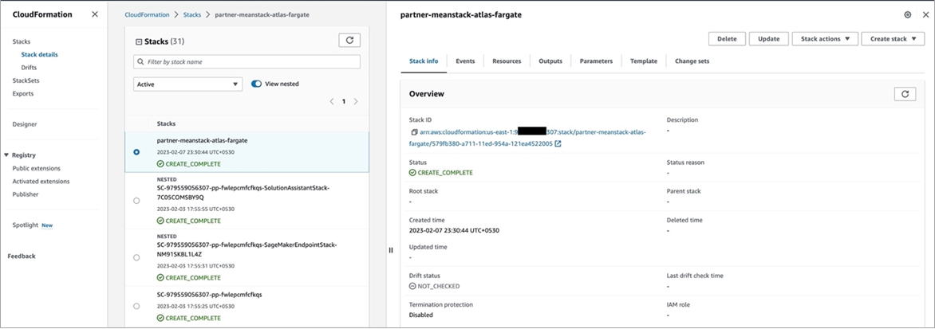Open Designer in sidebar
This screenshot has height=329, width=935.
click(x=25, y=124)
